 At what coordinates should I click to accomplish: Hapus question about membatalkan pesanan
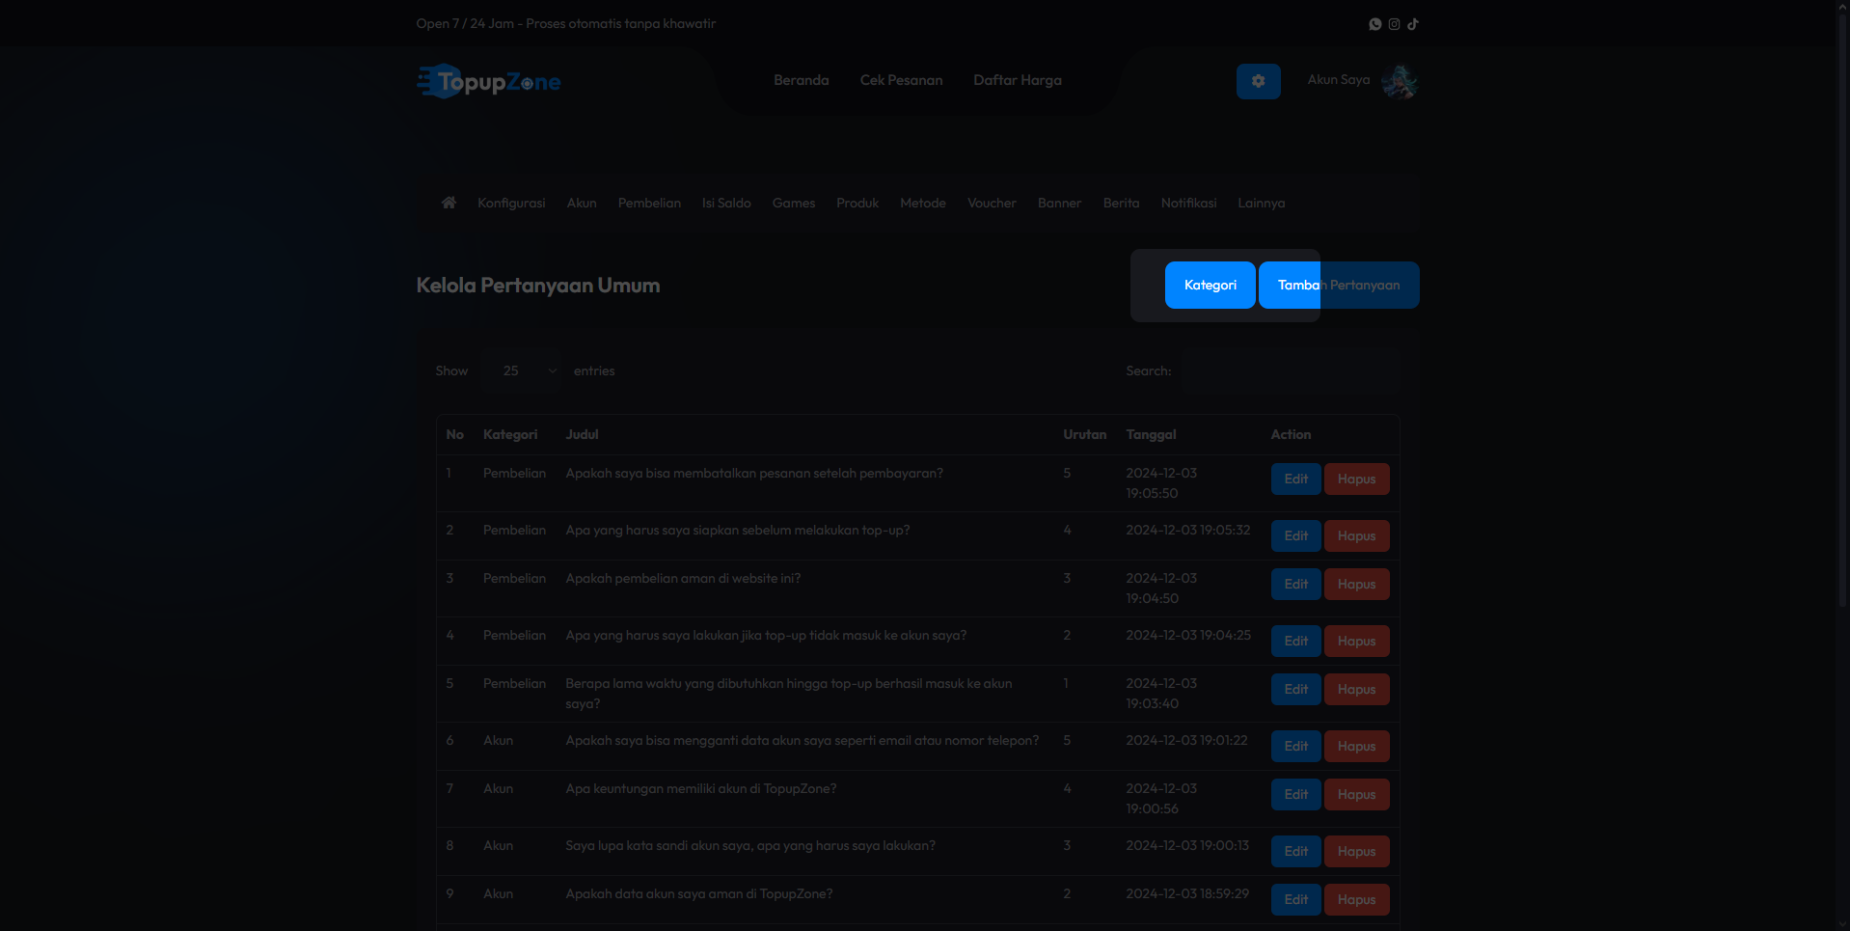tap(1356, 479)
